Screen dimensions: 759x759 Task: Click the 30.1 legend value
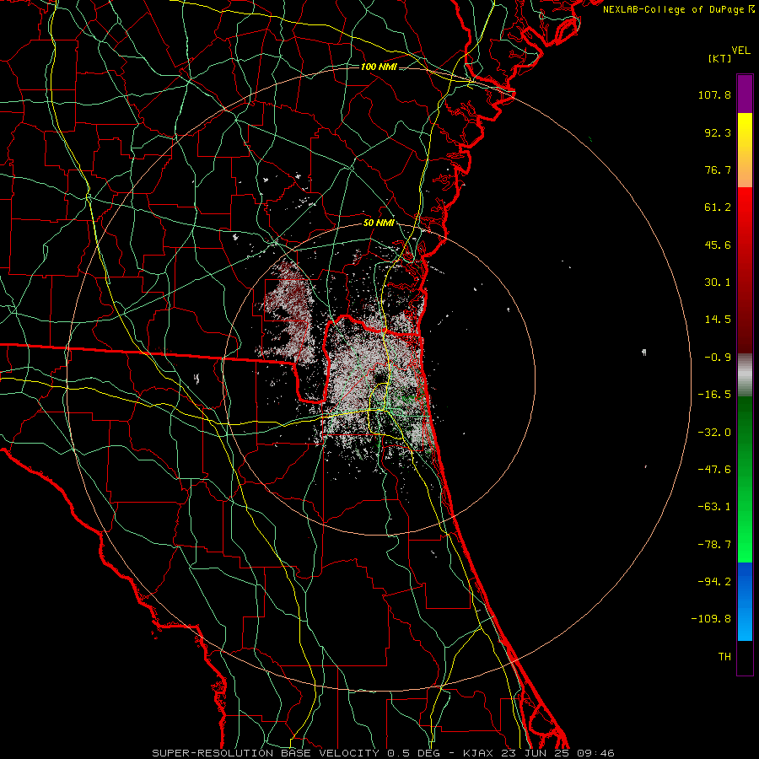[x=718, y=283]
